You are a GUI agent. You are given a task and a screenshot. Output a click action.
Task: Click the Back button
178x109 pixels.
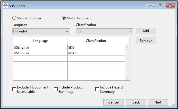point(136,102)
